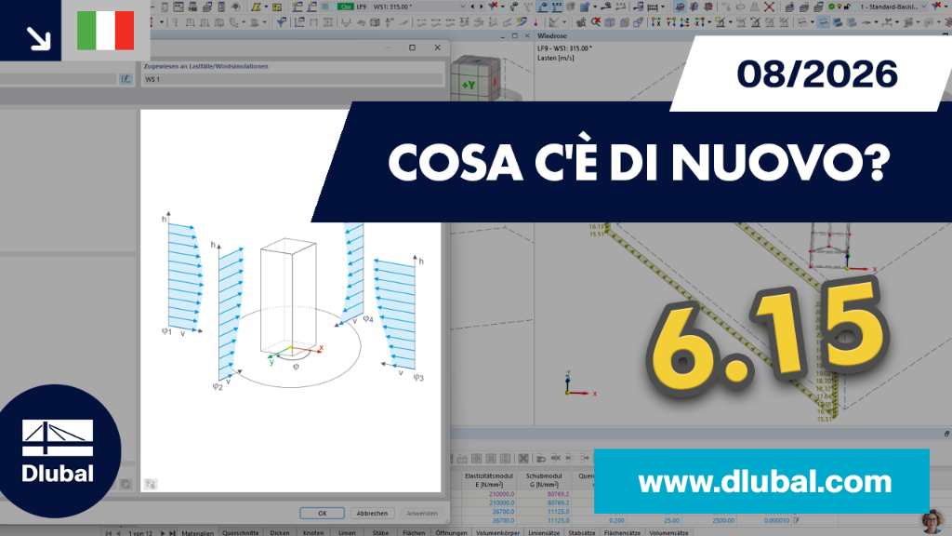This screenshot has height=536, width=952.
Task: Click the Anwenden button
Action: (421, 513)
